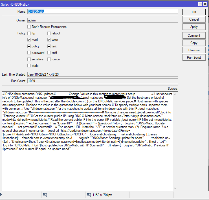Enable the reboot policy checkbox
The image size is (209, 200).
[49, 33]
